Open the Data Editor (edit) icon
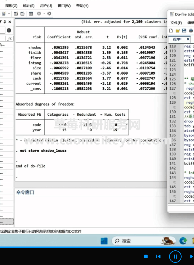The width and height of the screenshot is (194, 265). [x=16, y=14]
